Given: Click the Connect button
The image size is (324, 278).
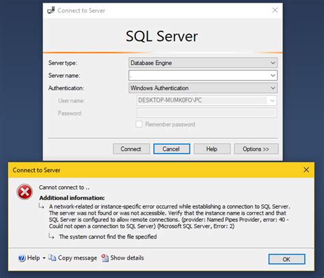Looking at the screenshot, I should pyautogui.click(x=131, y=149).
